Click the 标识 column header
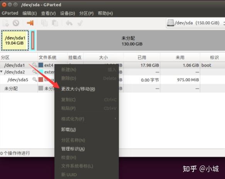 [213, 58]
